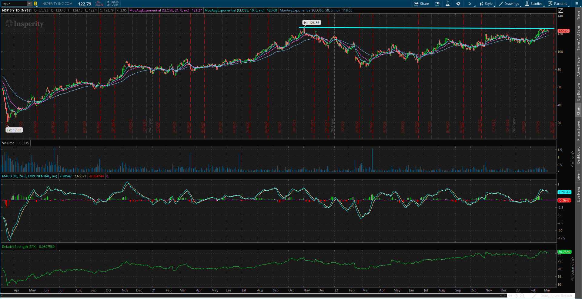Open the D timeframe dropdown
582x299 pixels.
pyautogui.click(x=470, y=4)
